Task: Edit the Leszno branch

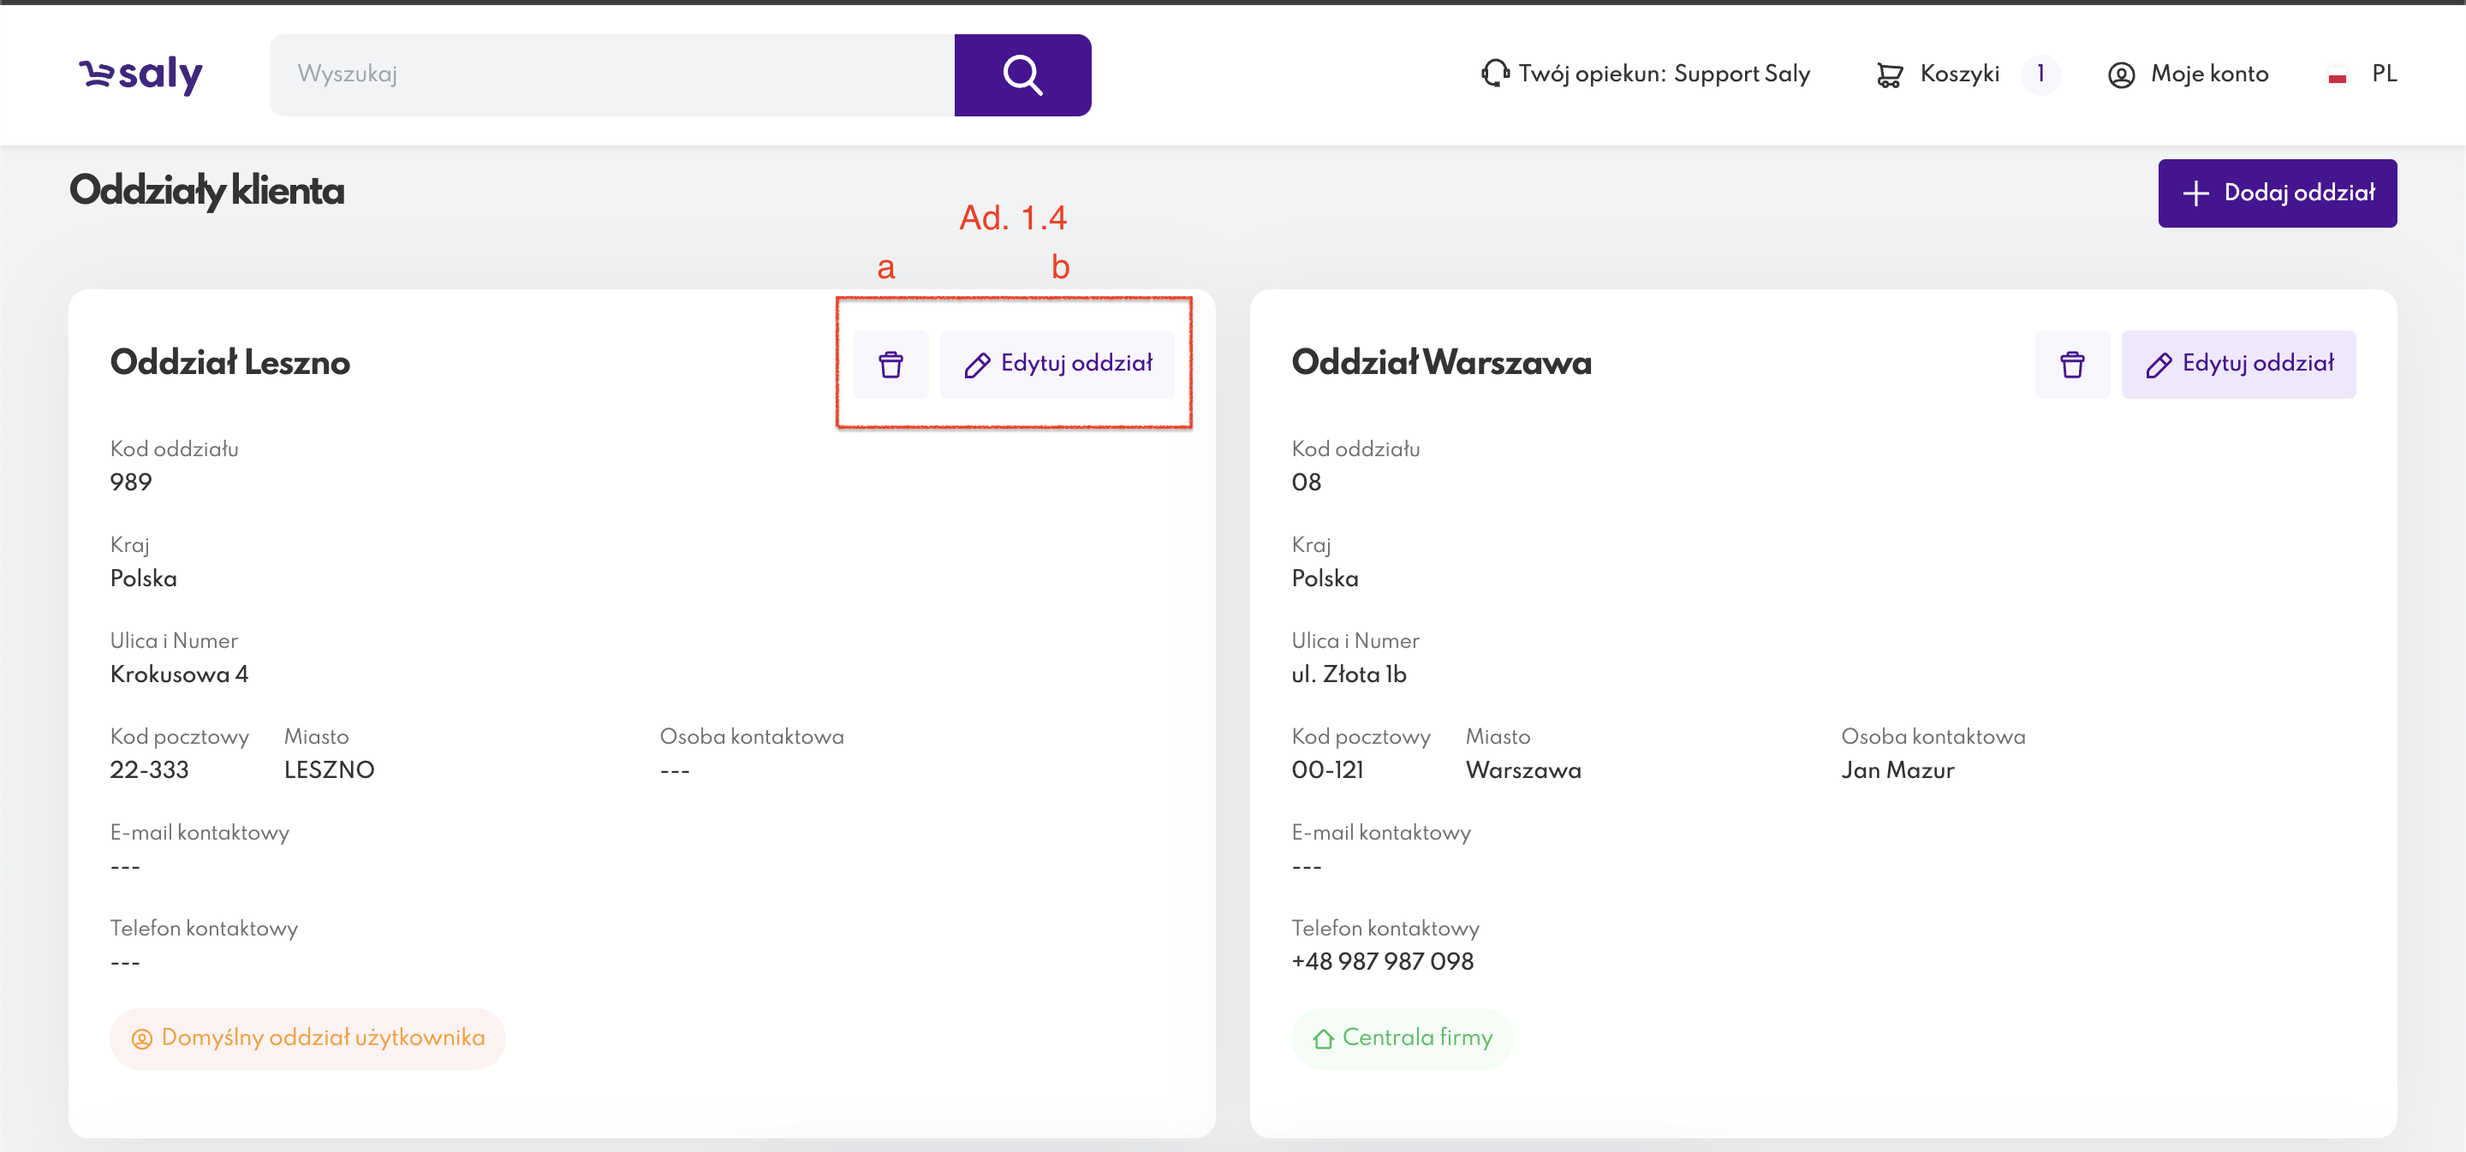Action: point(1057,365)
